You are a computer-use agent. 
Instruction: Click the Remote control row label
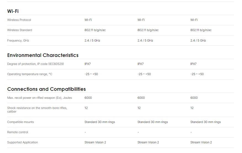18,132
